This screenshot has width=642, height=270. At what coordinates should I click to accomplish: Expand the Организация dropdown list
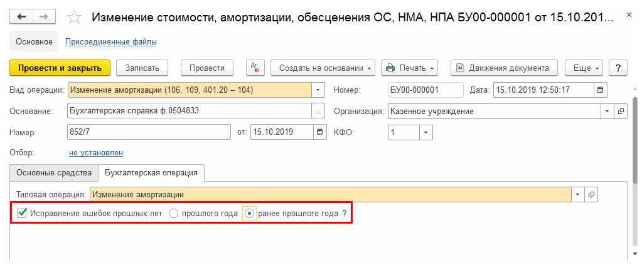coord(607,111)
